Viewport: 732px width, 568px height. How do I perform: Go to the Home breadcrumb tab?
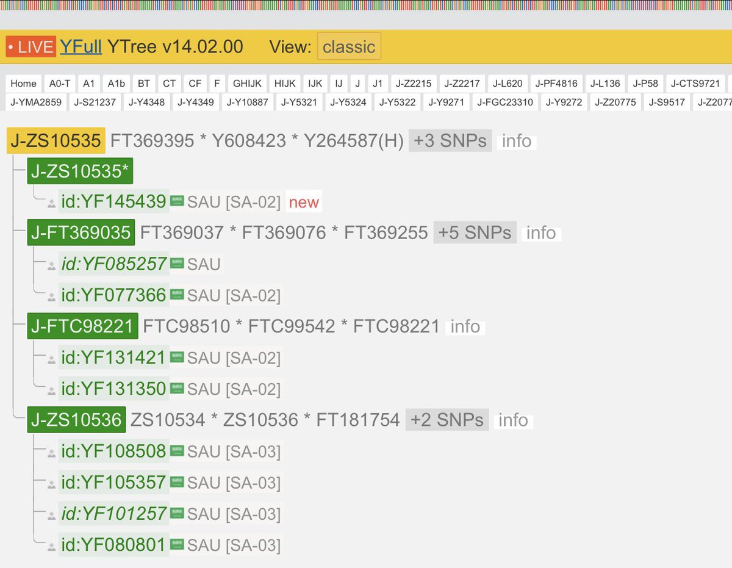(23, 84)
